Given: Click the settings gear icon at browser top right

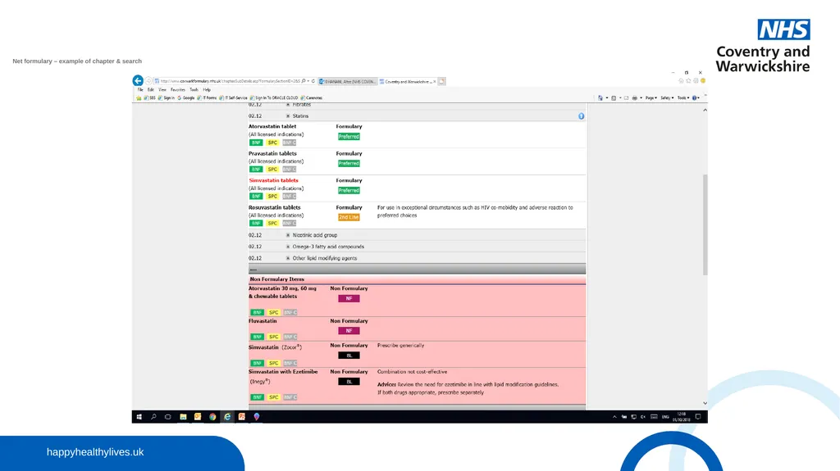Looking at the screenshot, I should coord(696,81).
